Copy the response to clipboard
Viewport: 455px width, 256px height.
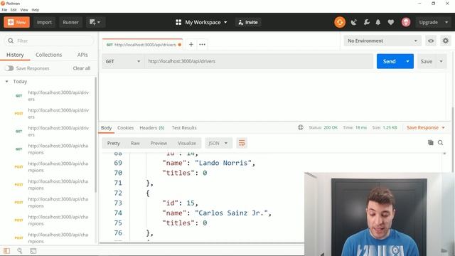pyautogui.click(x=430, y=142)
